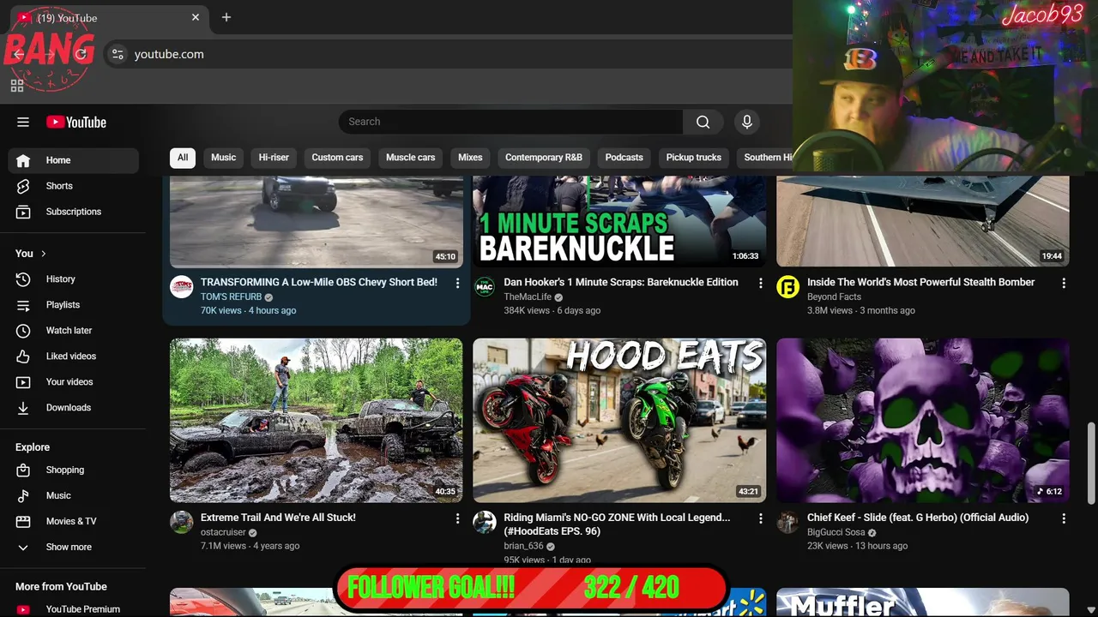
Task: Open options menu for Dan Hooker video
Action: 760,283
